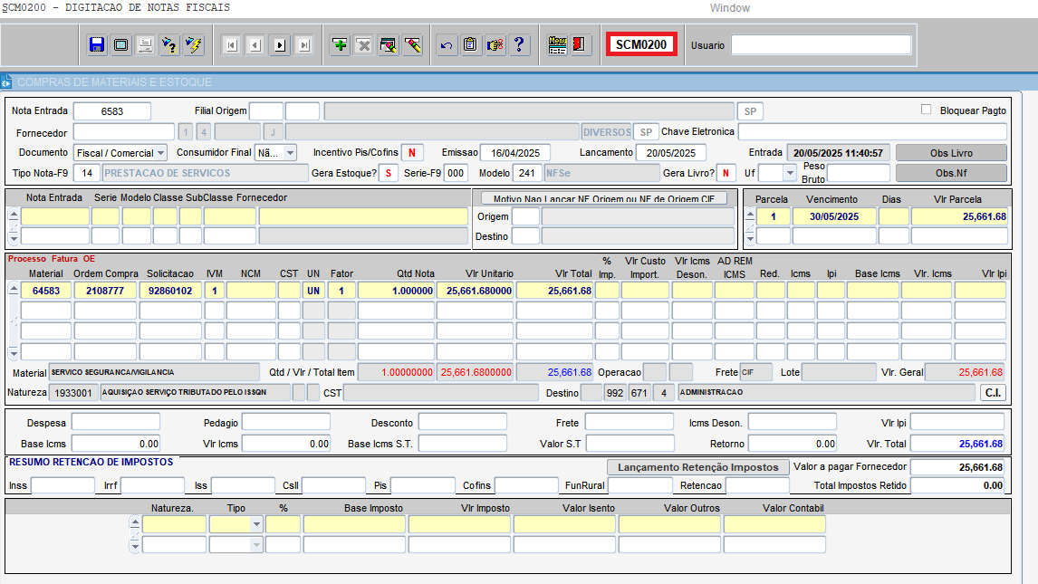This screenshot has height=584, width=1038.
Task: Click the Processo label in red
Action: tap(27, 259)
